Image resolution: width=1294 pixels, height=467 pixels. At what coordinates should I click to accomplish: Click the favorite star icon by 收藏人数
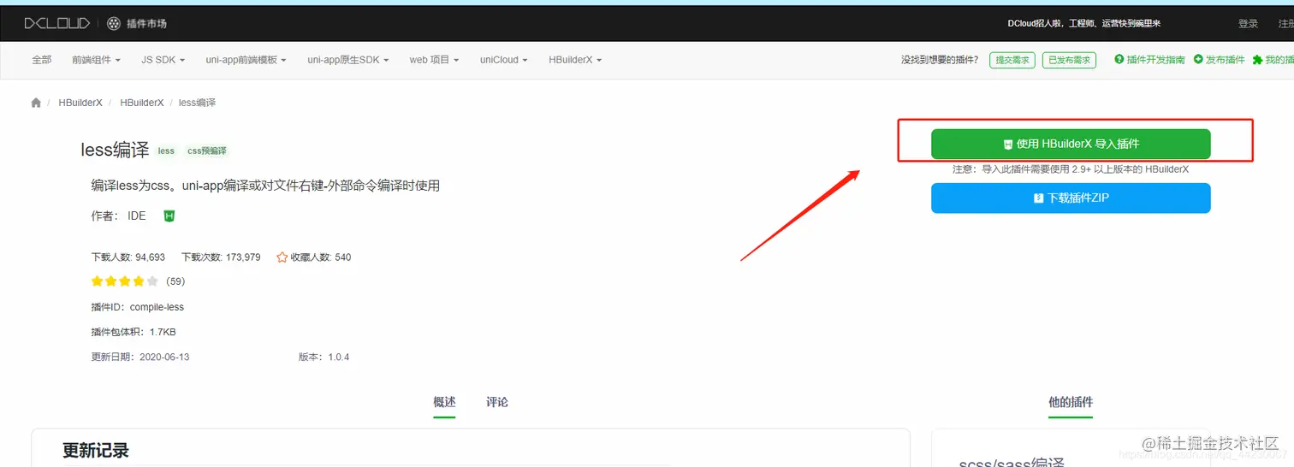pyautogui.click(x=282, y=257)
